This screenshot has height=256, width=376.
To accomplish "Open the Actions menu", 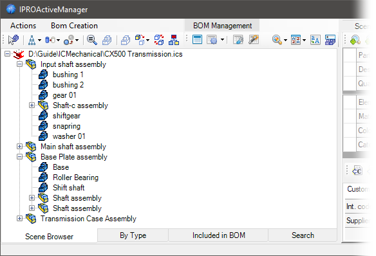I will point(23,26).
